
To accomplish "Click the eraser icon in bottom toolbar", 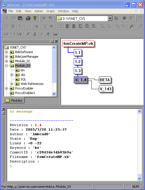I will point(41,34).
